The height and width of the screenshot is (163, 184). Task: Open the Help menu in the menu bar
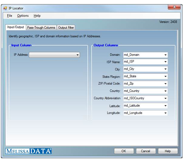(37, 16)
